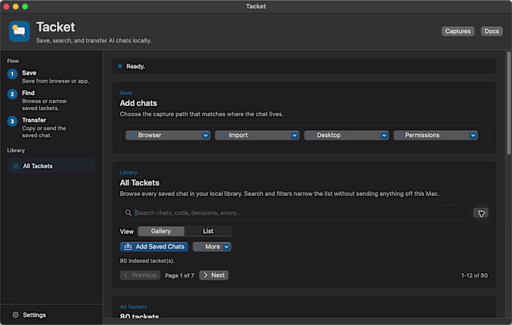The height and width of the screenshot is (325, 512).
Task: Select the Transfer flow step label
Action: pos(34,120)
